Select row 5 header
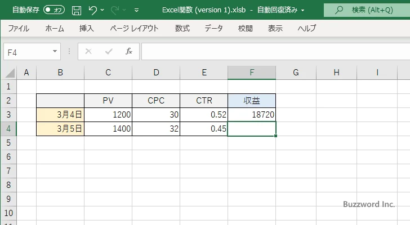 [8, 143]
